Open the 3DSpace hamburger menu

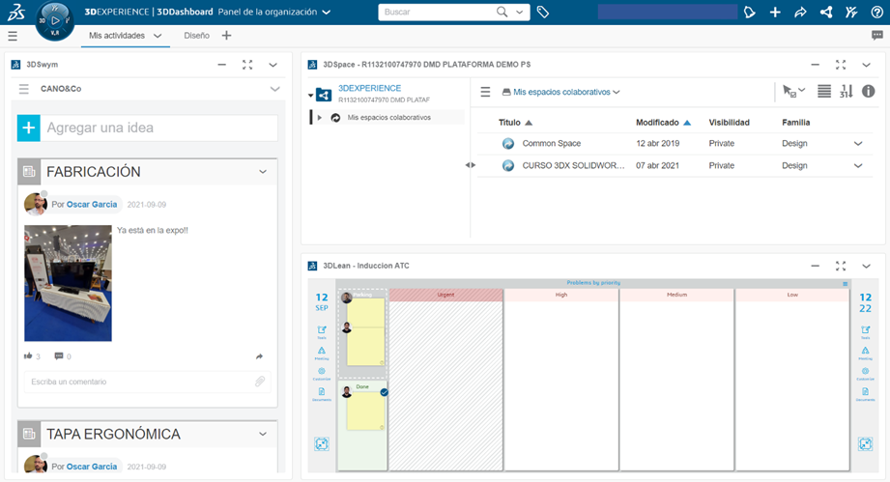coord(485,92)
